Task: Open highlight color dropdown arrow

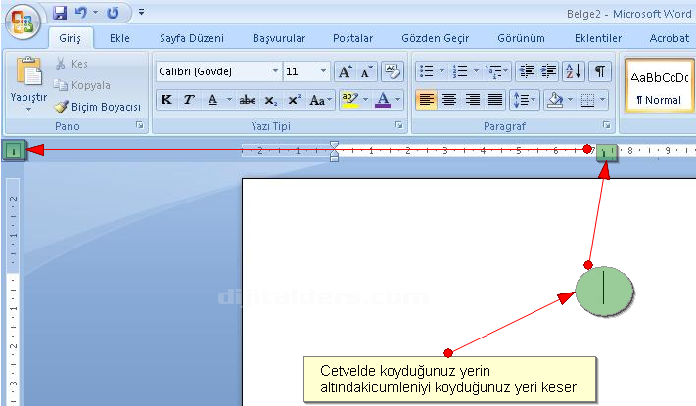Action: pyautogui.click(x=366, y=100)
